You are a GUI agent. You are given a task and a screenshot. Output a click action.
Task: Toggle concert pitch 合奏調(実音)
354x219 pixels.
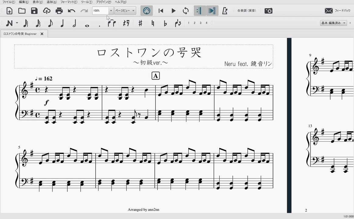tap(247, 11)
